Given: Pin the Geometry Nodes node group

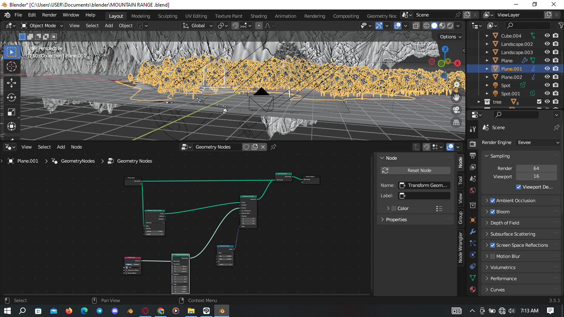Looking at the screenshot, I should (x=273, y=147).
